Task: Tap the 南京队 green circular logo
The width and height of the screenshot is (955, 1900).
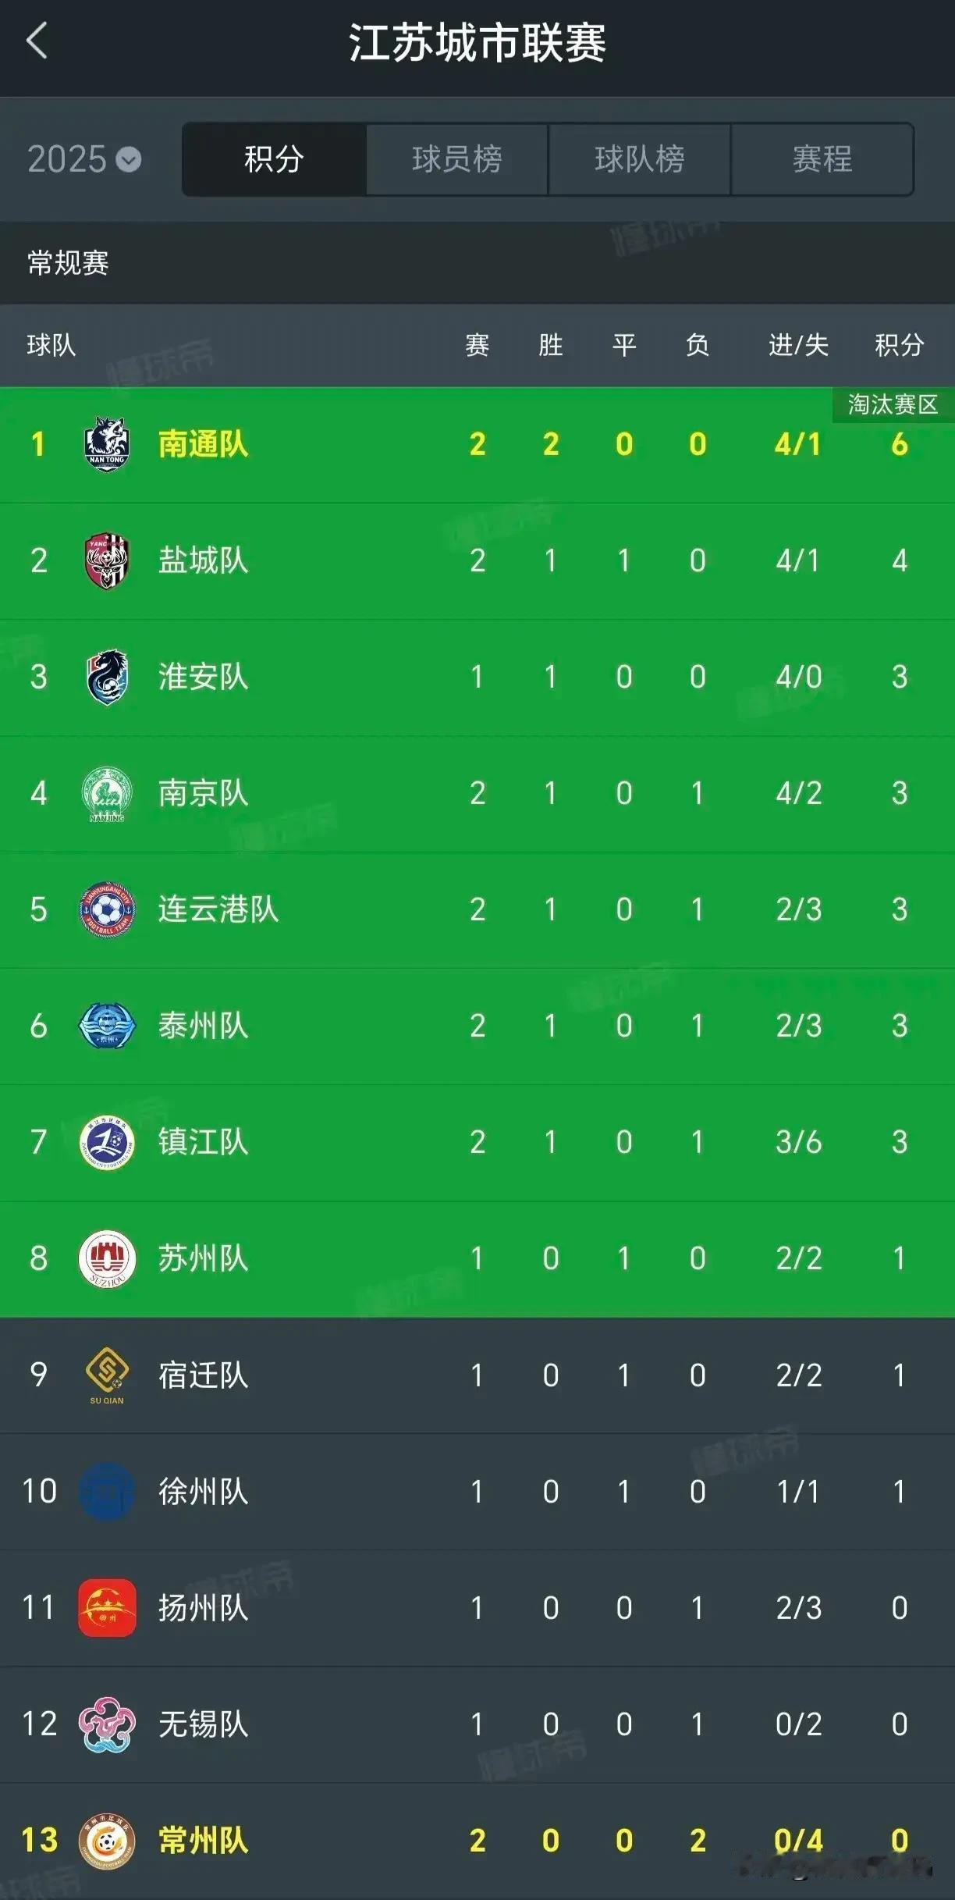Action: tap(107, 793)
